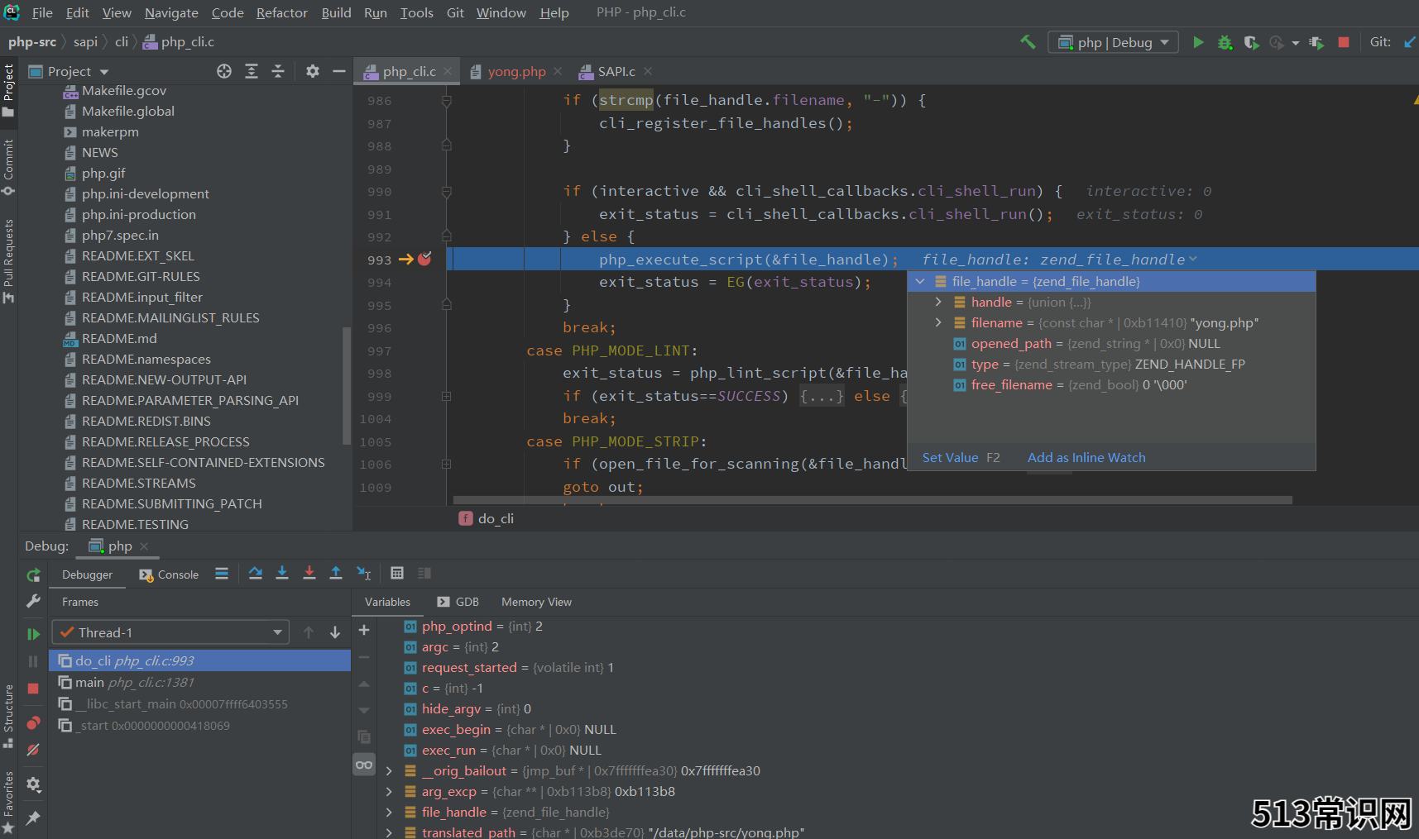The image size is (1419, 839).
Task: Hide the Project tool window
Action: point(338,71)
